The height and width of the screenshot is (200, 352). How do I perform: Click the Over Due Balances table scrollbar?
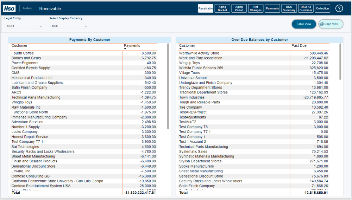(x=340, y=62)
